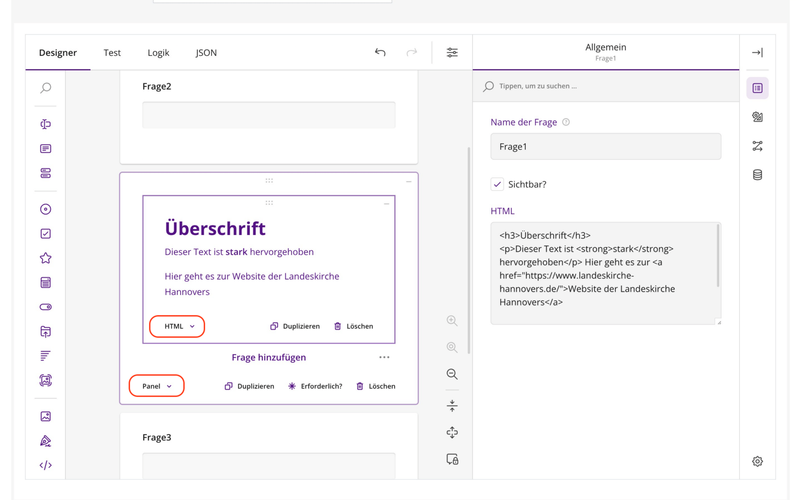The height and width of the screenshot is (500, 801).
Task: Click the Name der Frage field
Action: (606, 147)
